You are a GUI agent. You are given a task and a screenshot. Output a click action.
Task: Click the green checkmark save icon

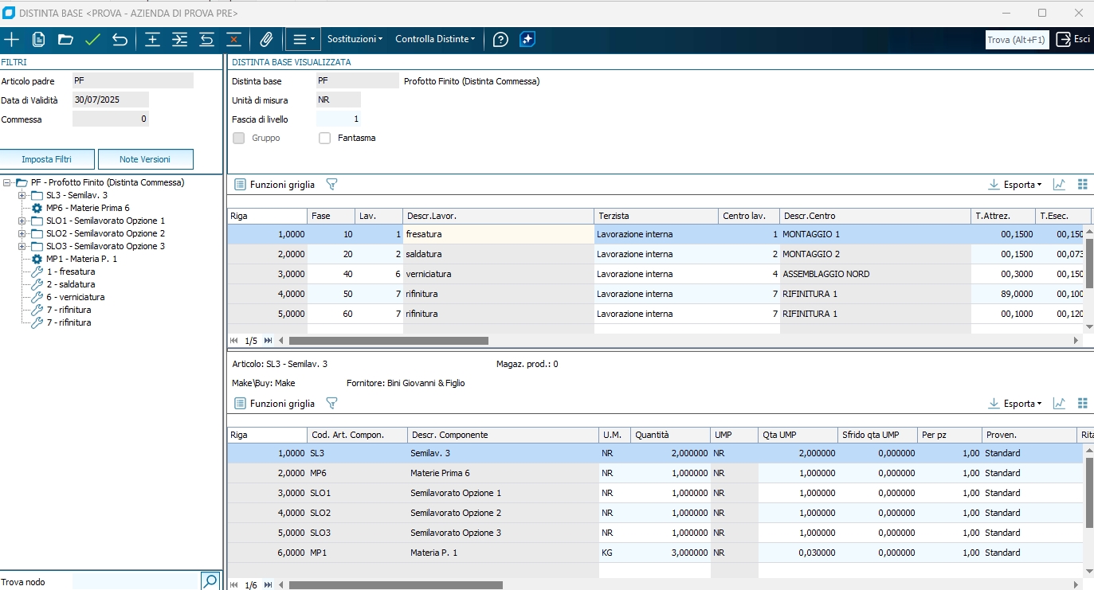(92, 39)
